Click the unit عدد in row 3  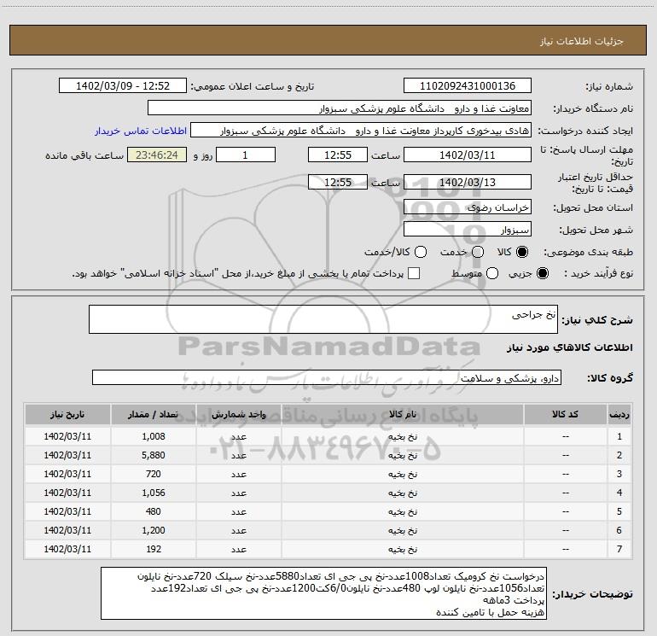tap(239, 474)
